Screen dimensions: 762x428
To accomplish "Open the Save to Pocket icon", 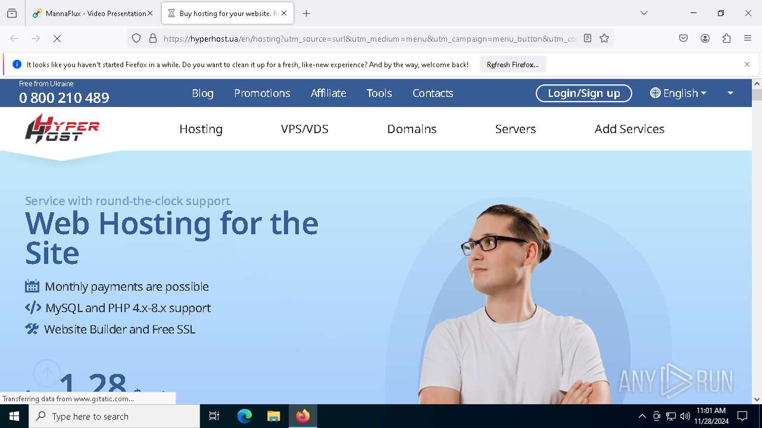I will click(683, 39).
